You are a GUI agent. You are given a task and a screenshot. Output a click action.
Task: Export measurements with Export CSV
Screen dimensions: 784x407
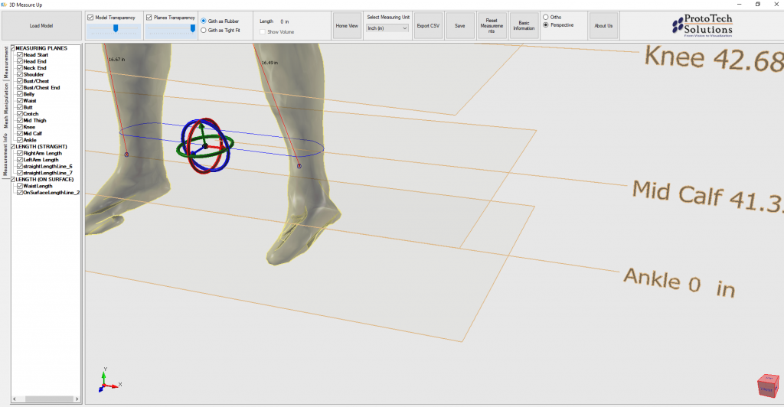428,25
